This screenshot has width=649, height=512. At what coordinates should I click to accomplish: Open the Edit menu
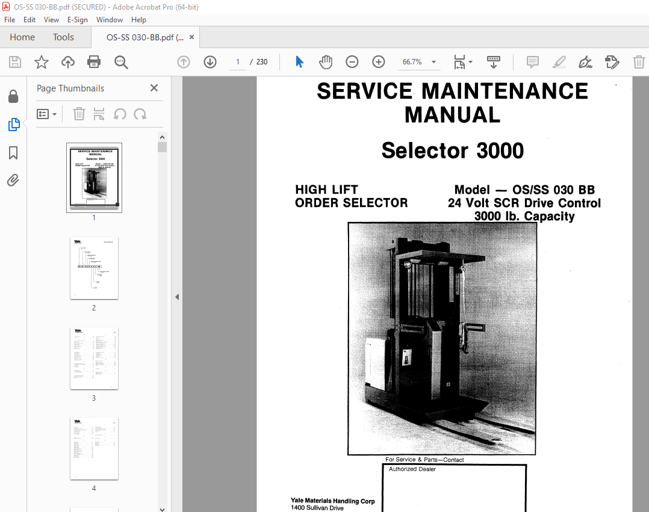29,20
